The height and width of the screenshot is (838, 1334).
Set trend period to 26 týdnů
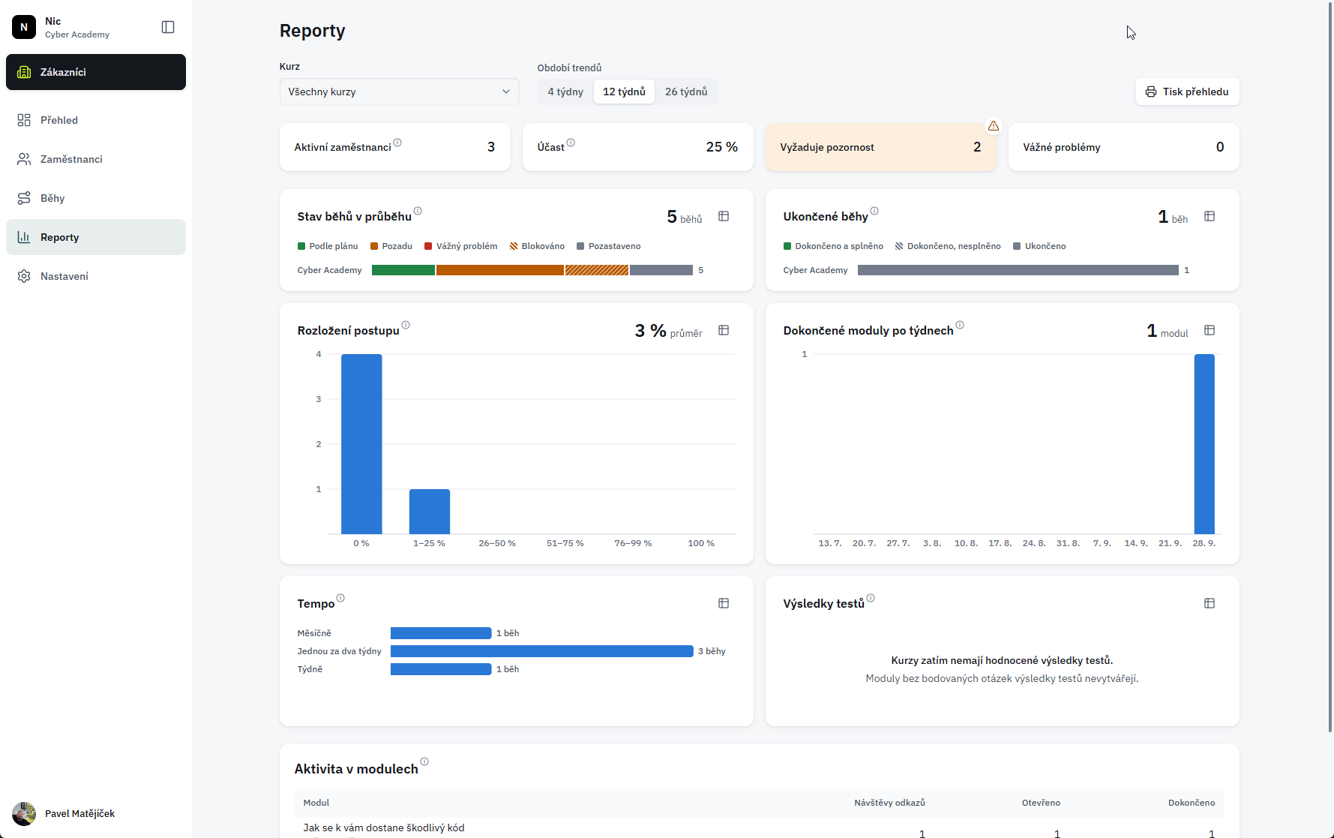pyautogui.click(x=686, y=92)
